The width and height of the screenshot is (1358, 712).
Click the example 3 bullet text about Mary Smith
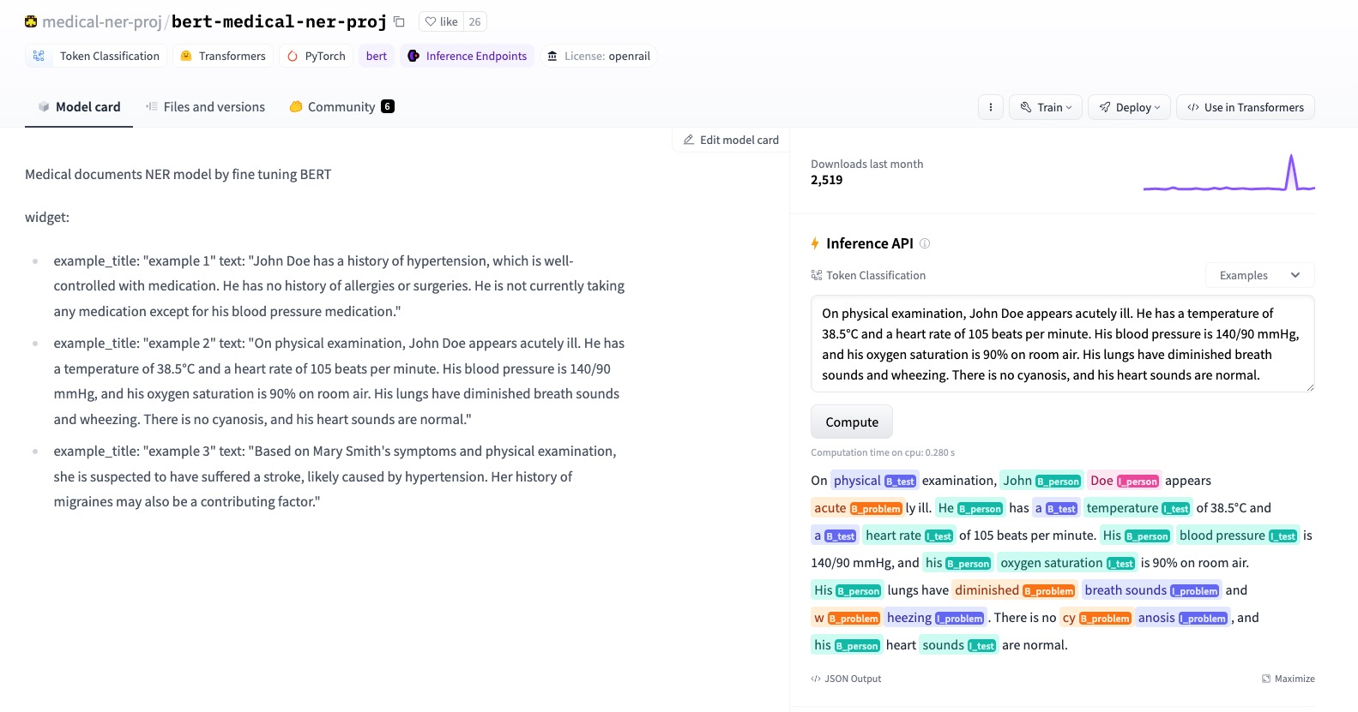click(335, 476)
